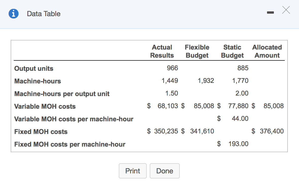Select allocated variable MOH amount 85,008

tap(274, 106)
